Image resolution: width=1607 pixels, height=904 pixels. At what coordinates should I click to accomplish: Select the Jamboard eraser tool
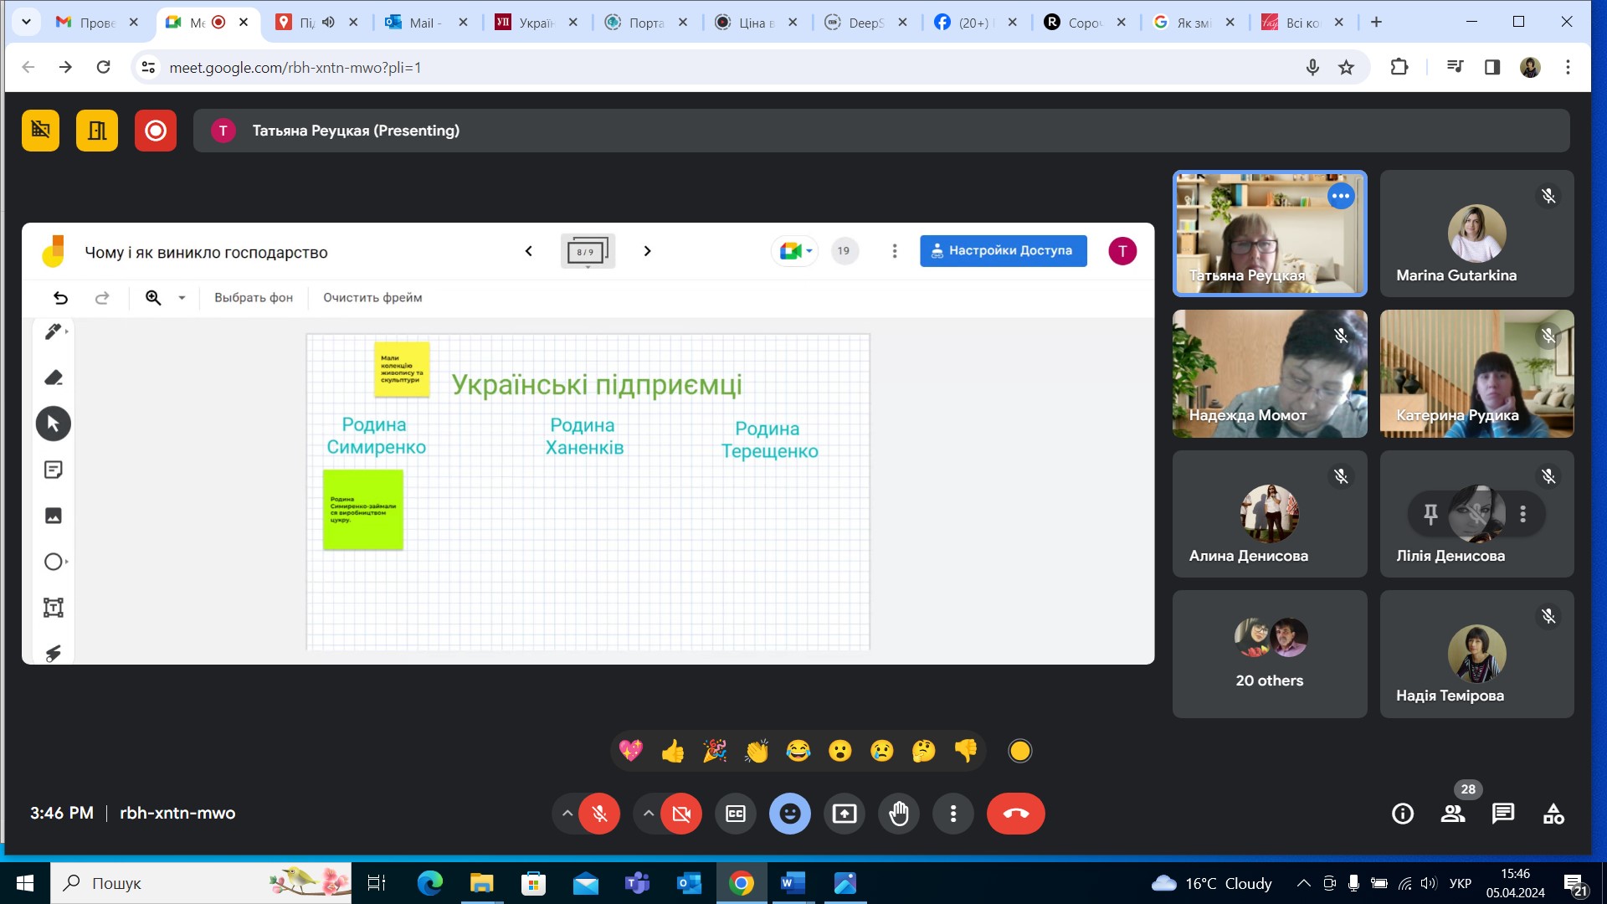[54, 378]
